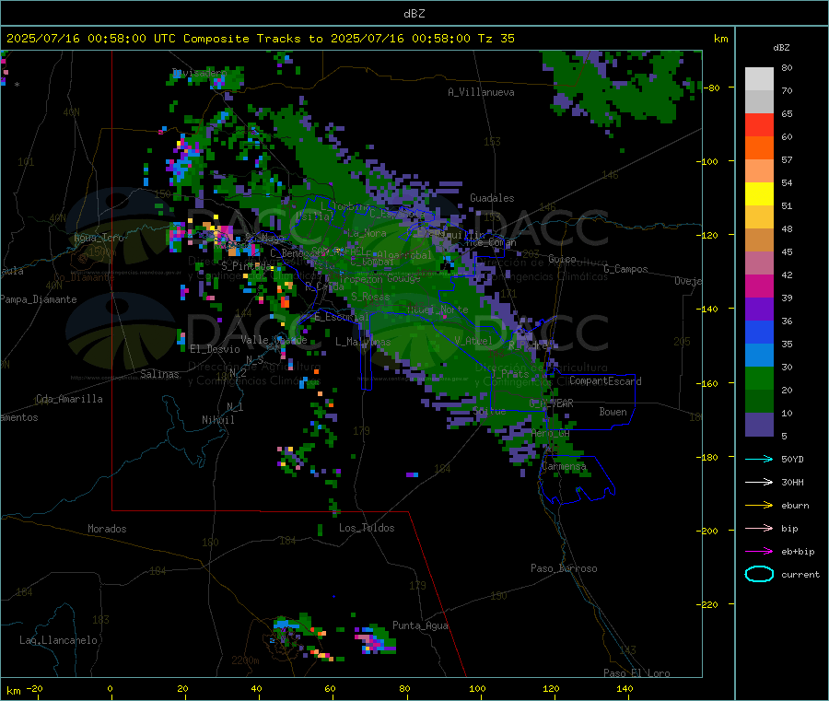Click the S_Rosas map label
The width and height of the screenshot is (829, 701).
[x=370, y=297]
